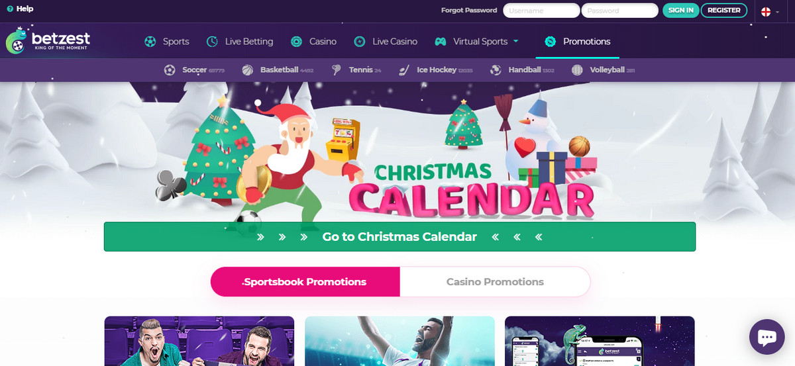Select the Ice Hockey stick icon

click(404, 69)
